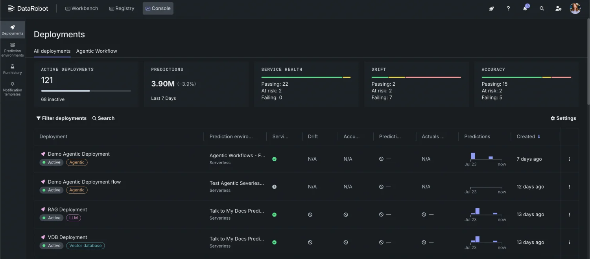
Task: Click the Drift status color bar
Action: (416, 77)
